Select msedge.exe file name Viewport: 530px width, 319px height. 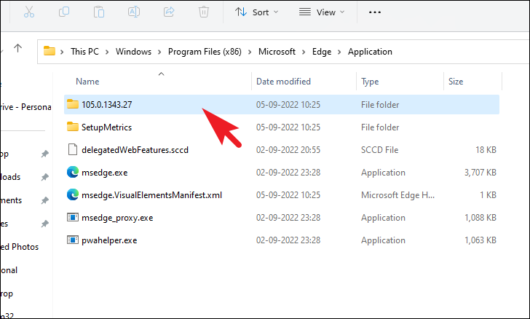(104, 173)
